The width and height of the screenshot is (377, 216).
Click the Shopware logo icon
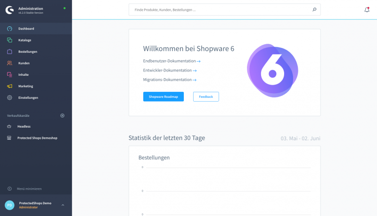(x=9, y=10)
